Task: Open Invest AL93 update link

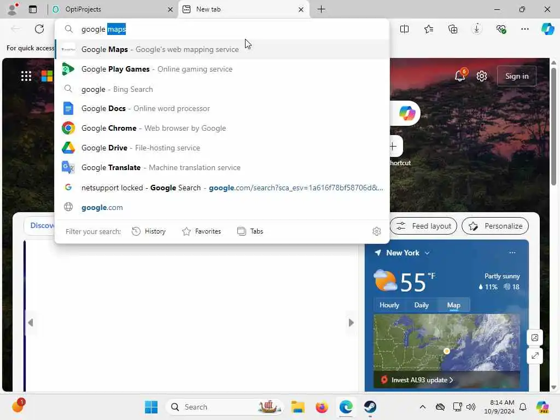Action: (x=422, y=380)
